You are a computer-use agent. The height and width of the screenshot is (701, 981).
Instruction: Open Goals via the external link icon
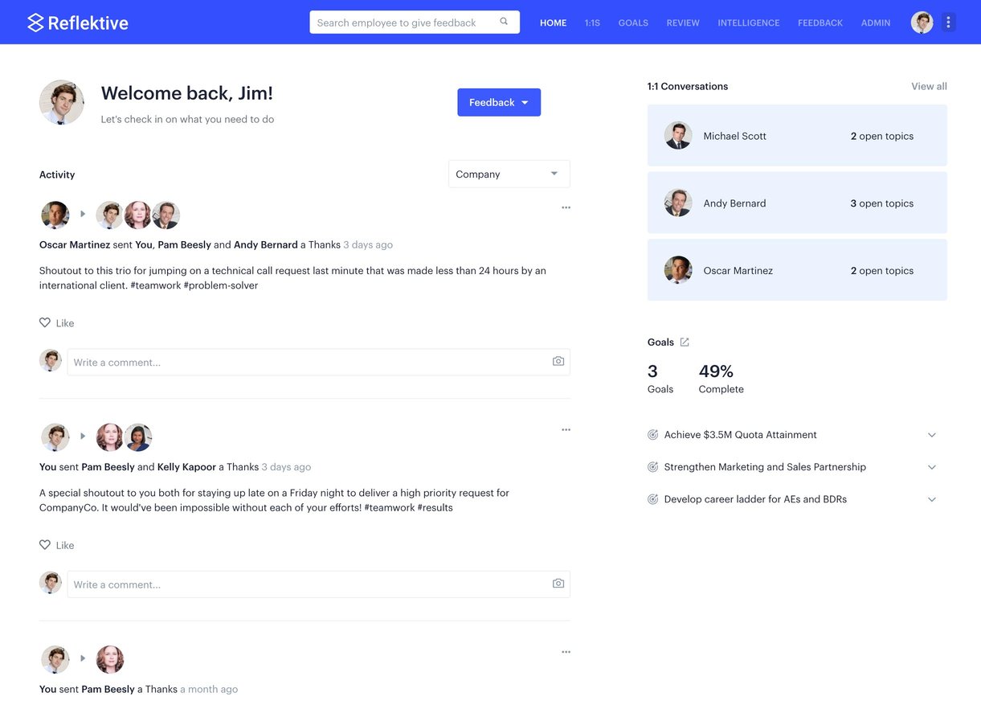pyautogui.click(x=684, y=341)
